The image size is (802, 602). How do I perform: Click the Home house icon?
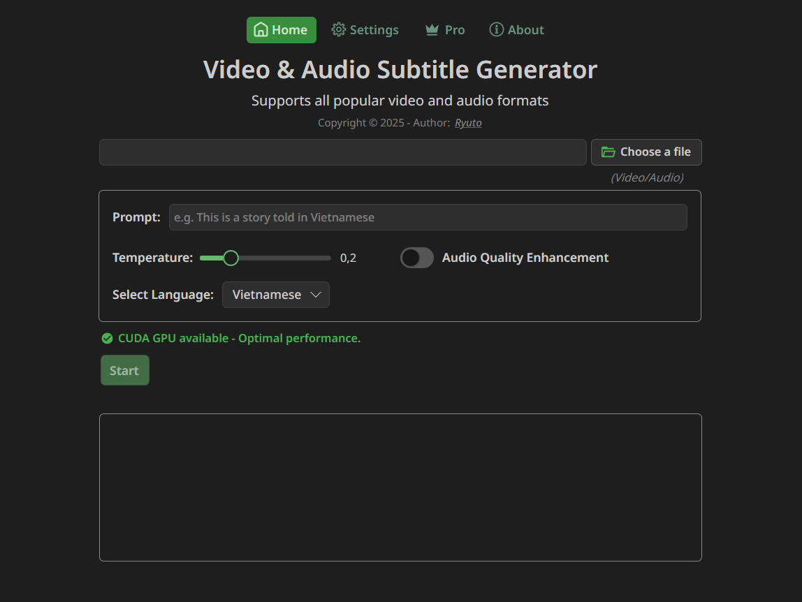tap(261, 30)
